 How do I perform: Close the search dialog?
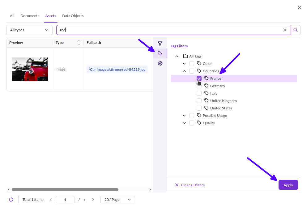(299, 7)
